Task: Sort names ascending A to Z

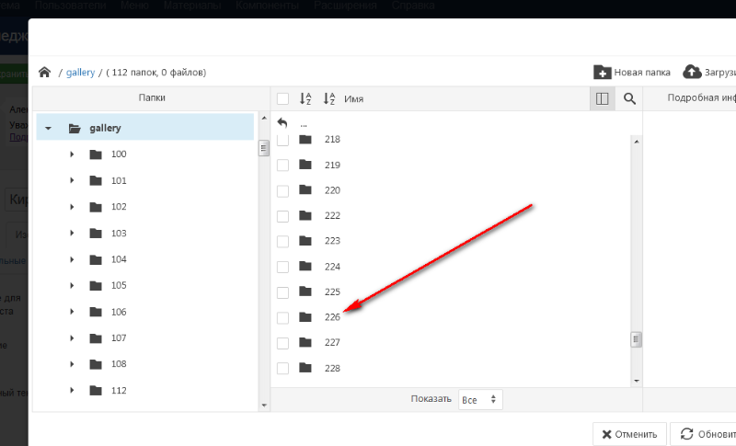Action: pyautogui.click(x=307, y=98)
